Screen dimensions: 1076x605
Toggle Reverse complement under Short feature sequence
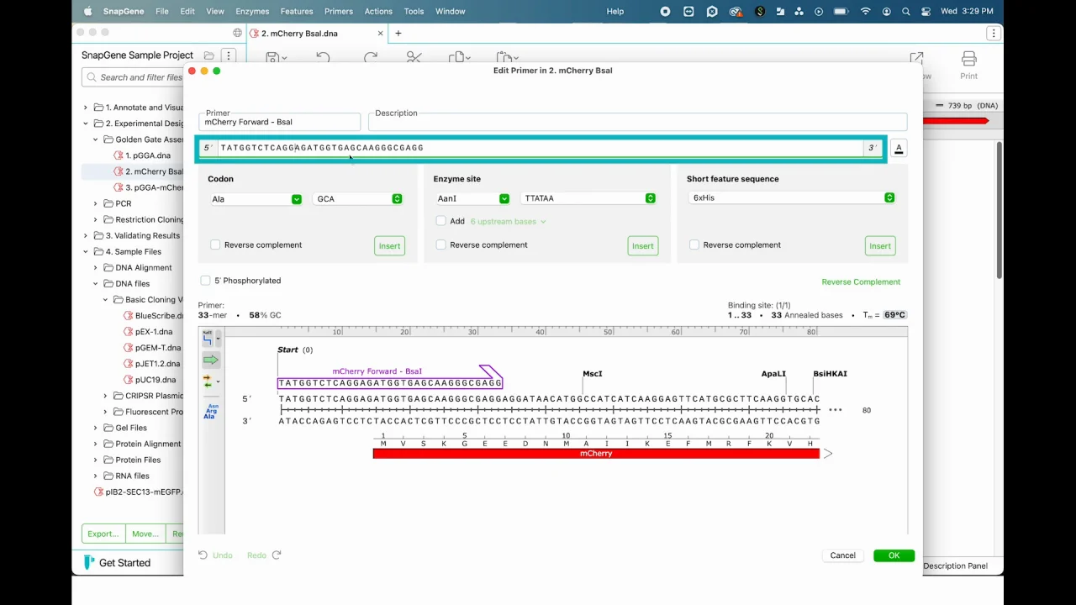[x=694, y=245]
